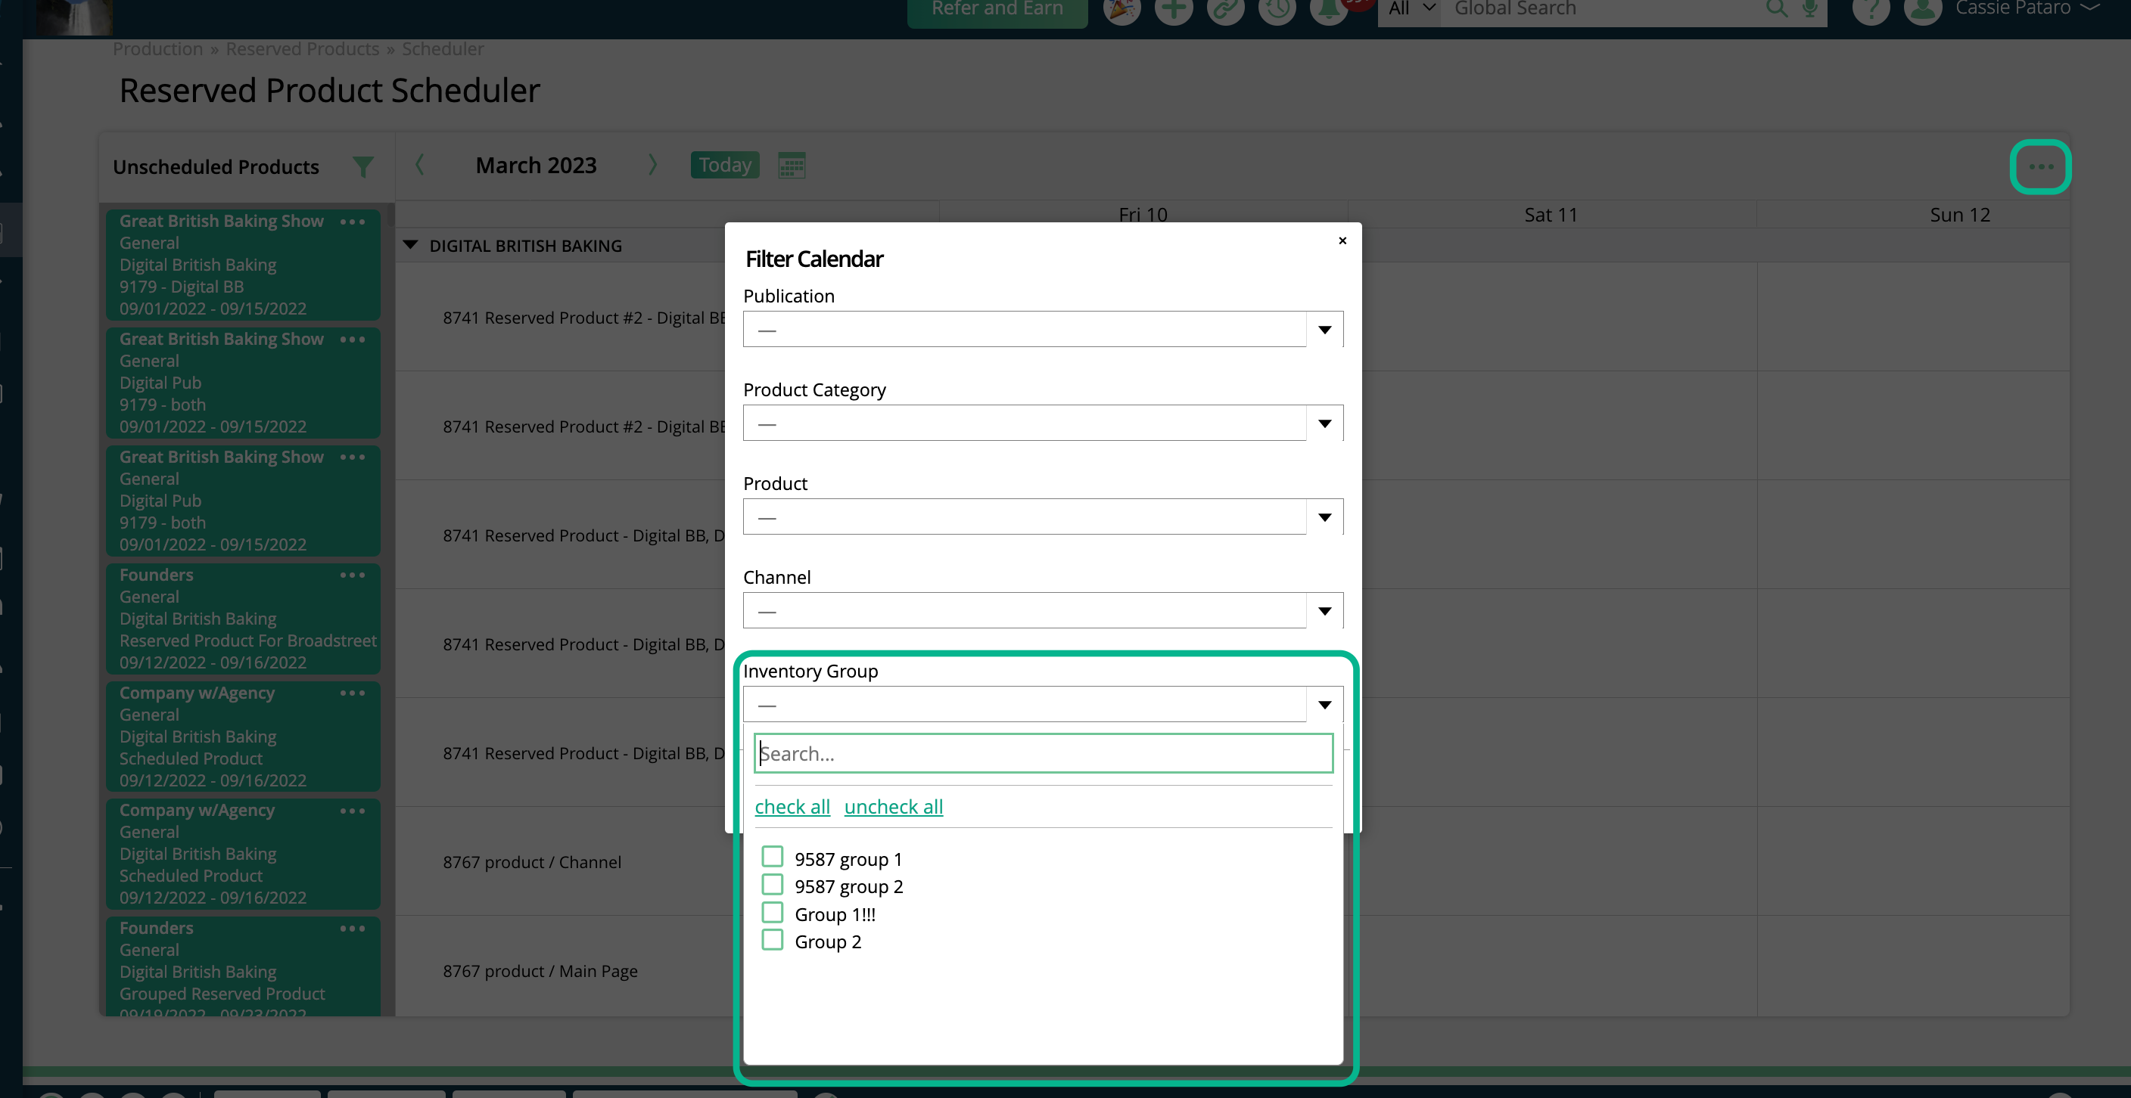Check the 'Group 2' inventory group checkbox

772,940
